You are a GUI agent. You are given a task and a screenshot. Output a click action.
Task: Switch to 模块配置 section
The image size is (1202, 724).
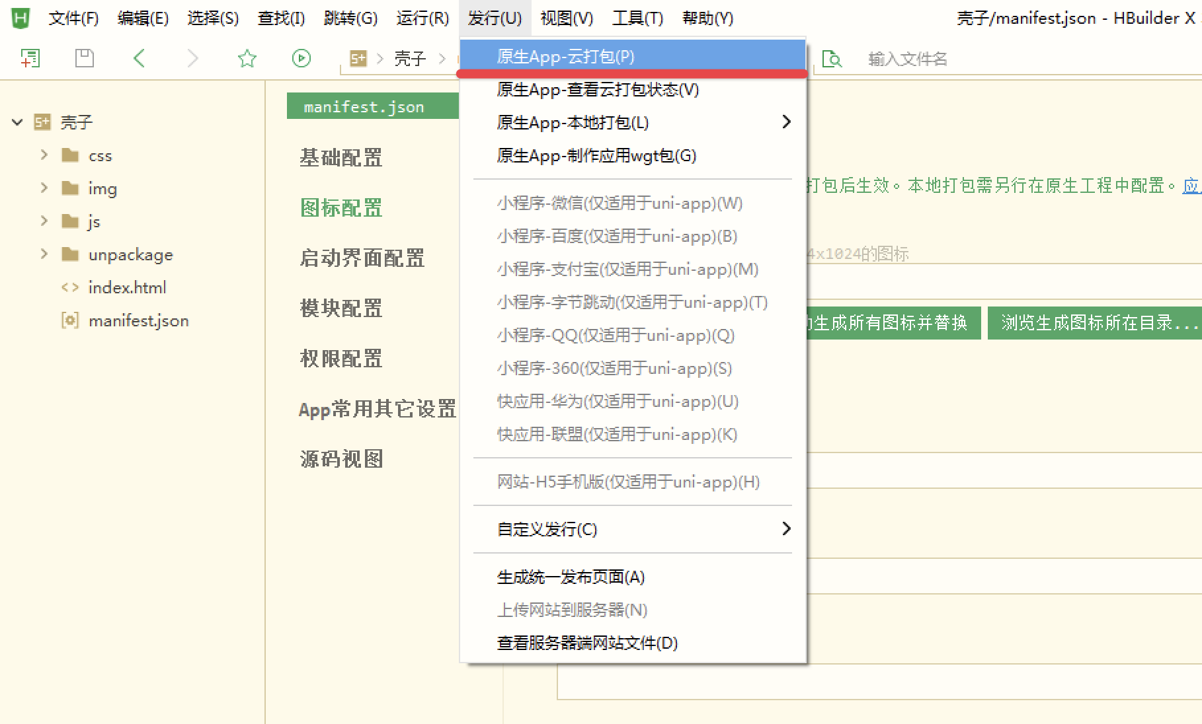[341, 308]
